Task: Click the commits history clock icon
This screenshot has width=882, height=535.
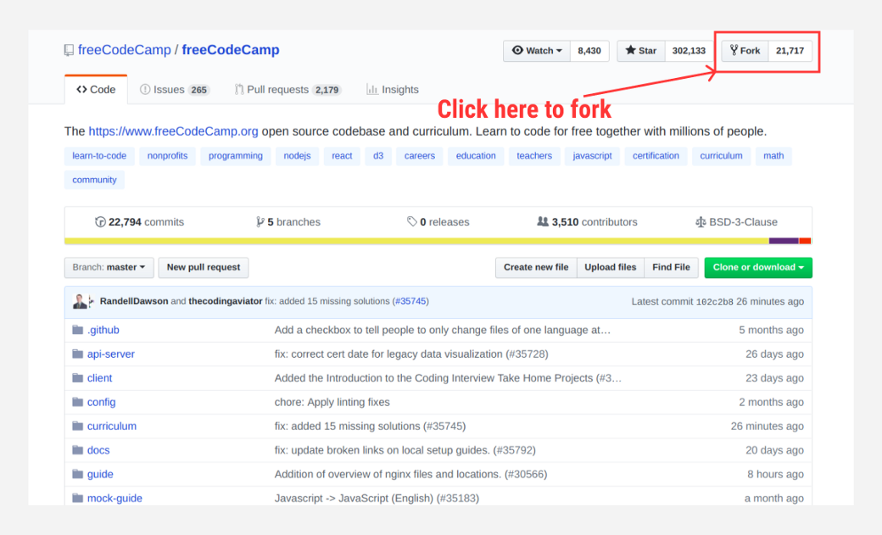Action: (100, 221)
